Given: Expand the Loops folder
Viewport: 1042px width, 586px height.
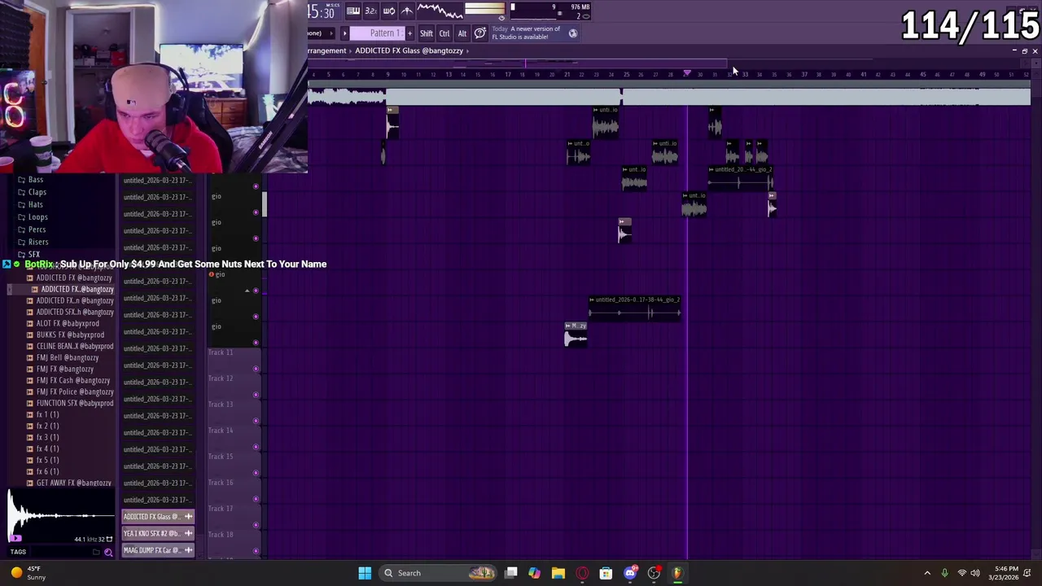Looking at the screenshot, I should tap(37, 217).
